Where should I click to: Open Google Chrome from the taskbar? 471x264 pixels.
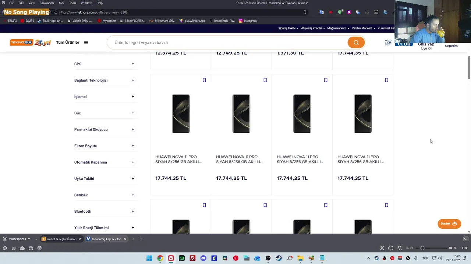[x=160, y=258]
